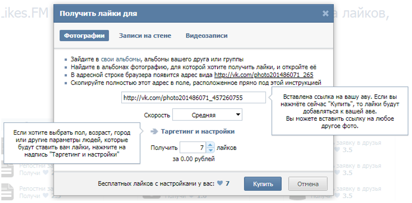Click the Получить лайки для dialog title
Image resolution: width=412 pixels, height=203 pixels.
click(x=98, y=14)
